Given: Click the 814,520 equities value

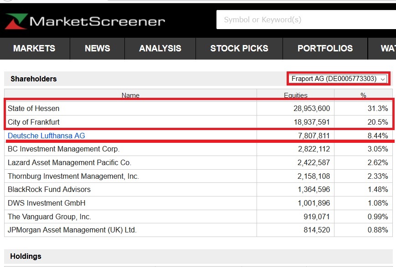Looking at the screenshot, I should point(317,230).
